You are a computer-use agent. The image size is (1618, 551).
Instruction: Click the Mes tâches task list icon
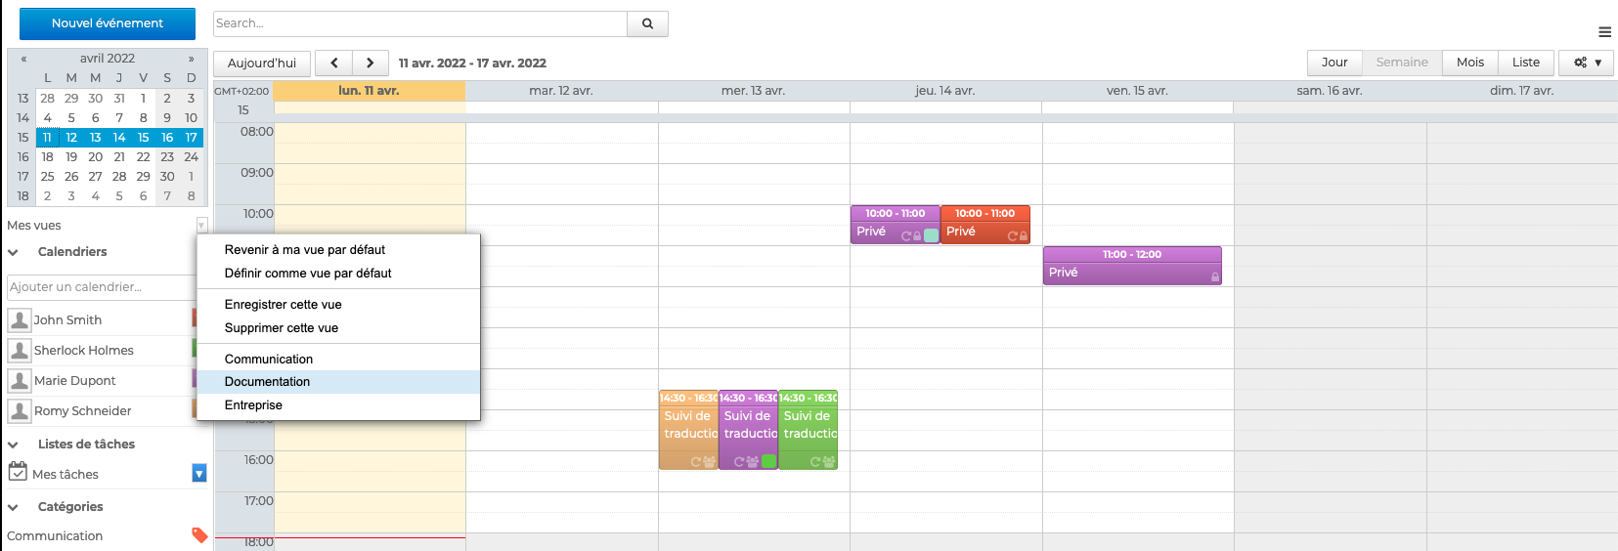pyautogui.click(x=18, y=473)
